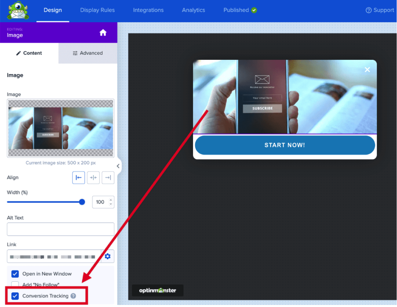Select the center alignment icon
The image size is (397, 307).
pyautogui.click(x=93, y=178)
